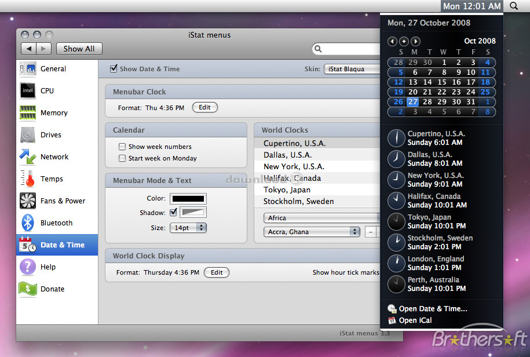This screenshot has width=530, height=357.
Task: Enable Start week on Monday
Action: point(123,158)
